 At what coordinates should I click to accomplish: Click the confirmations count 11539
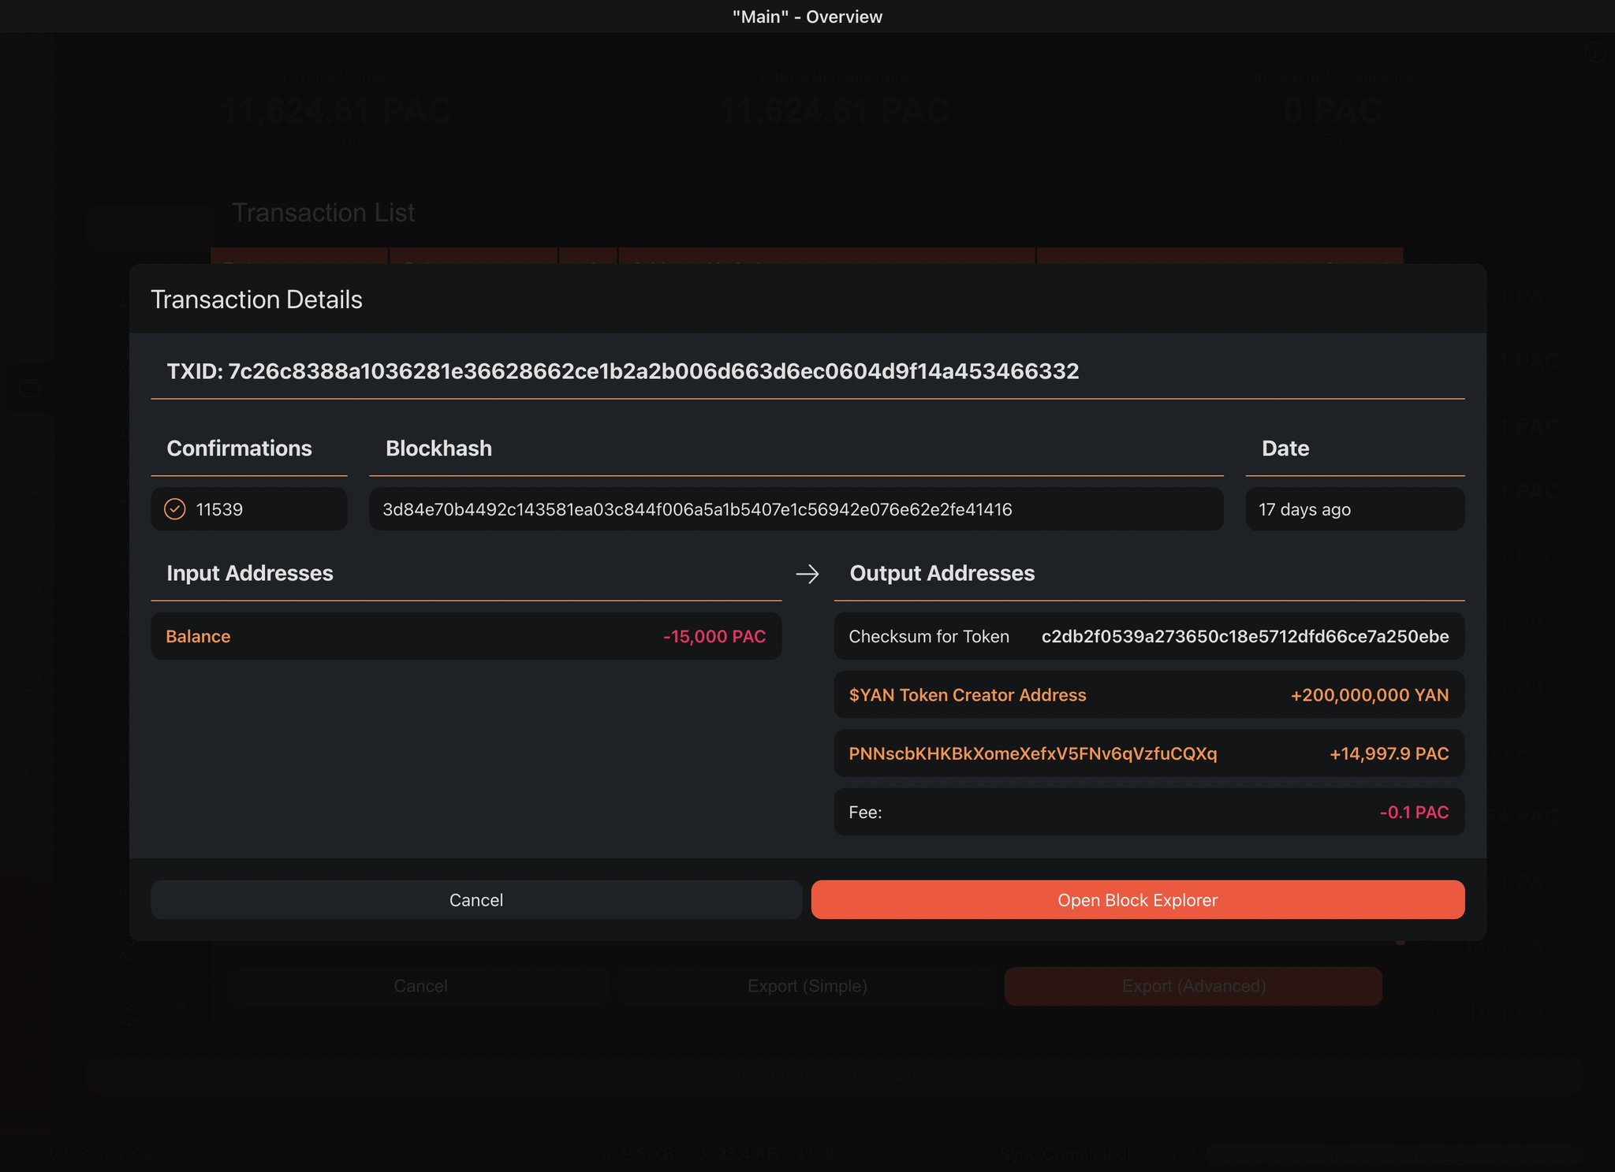pos(219,509)
